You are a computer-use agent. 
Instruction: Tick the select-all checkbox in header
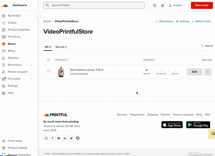pyautogui.click(x=49, y=60)
